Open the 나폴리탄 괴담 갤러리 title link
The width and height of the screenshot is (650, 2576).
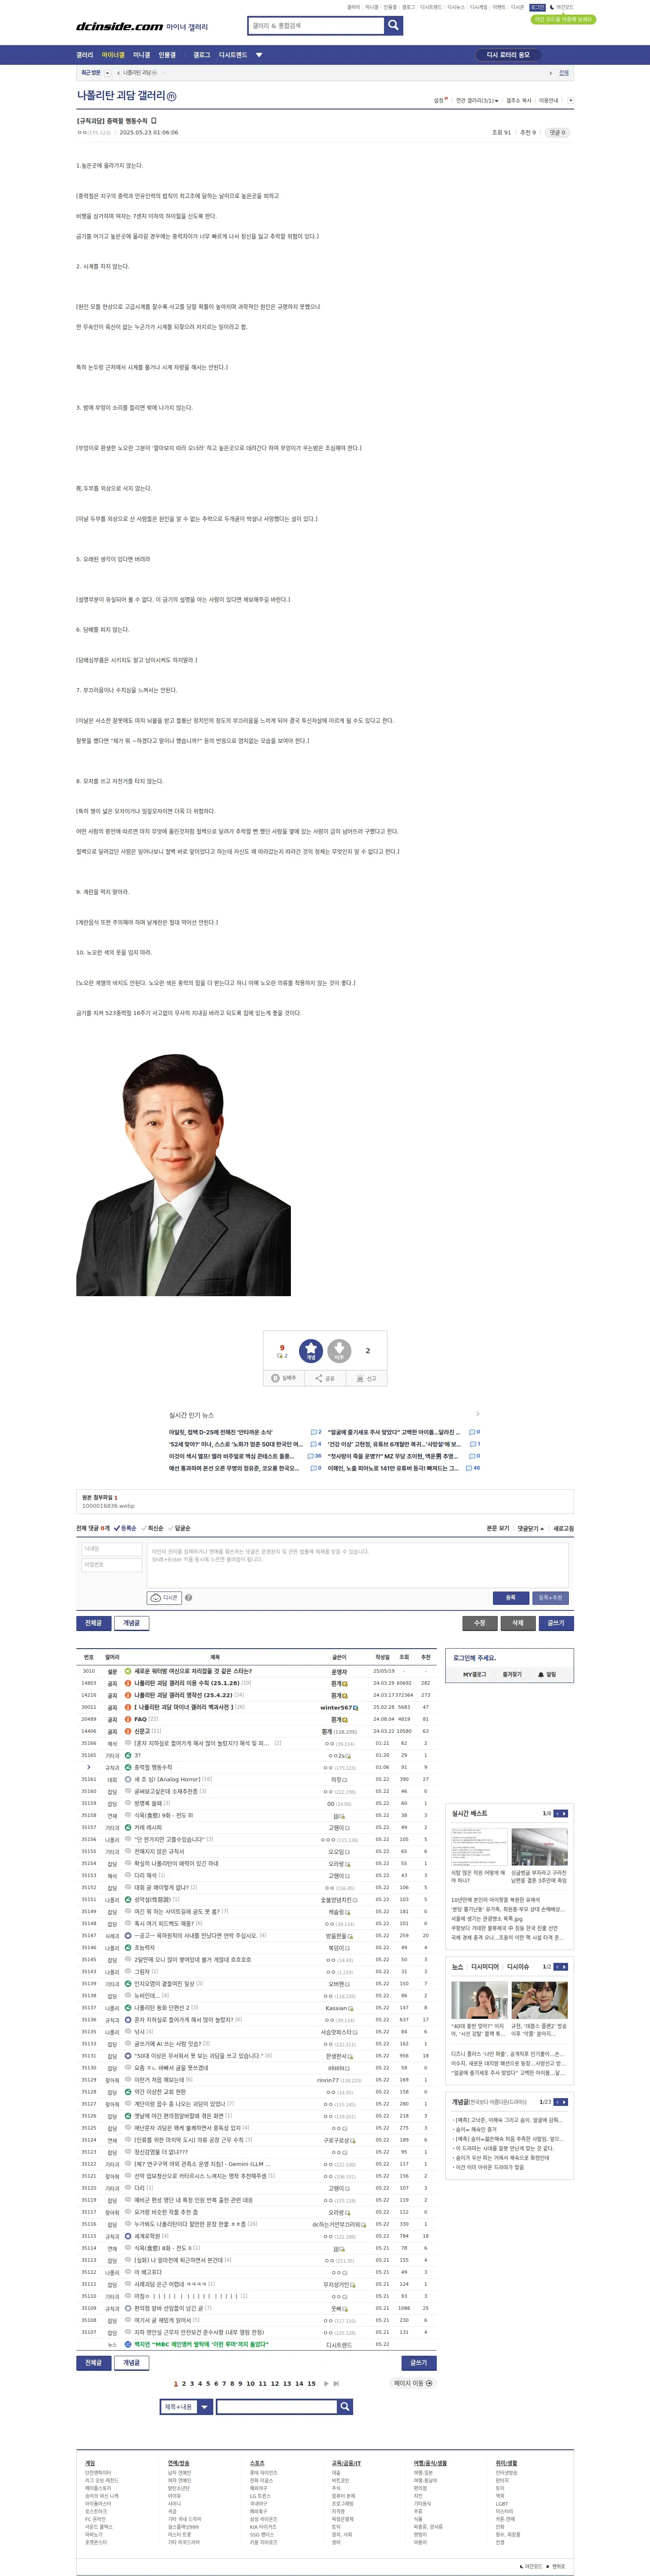(x=122, y=96)
